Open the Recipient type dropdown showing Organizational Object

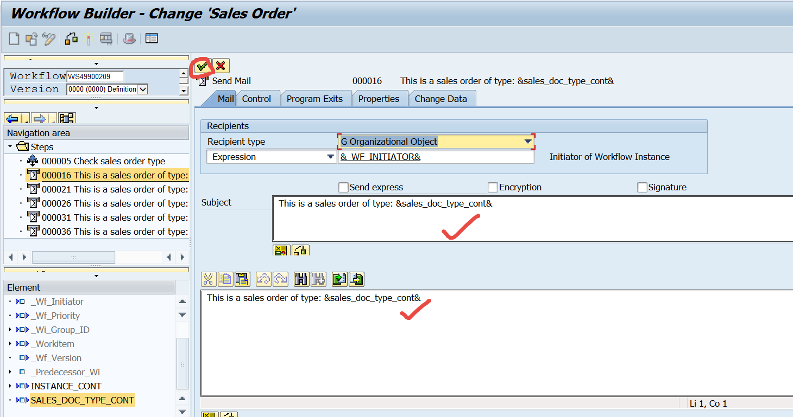pyautogui.click(x=526, y=141)
